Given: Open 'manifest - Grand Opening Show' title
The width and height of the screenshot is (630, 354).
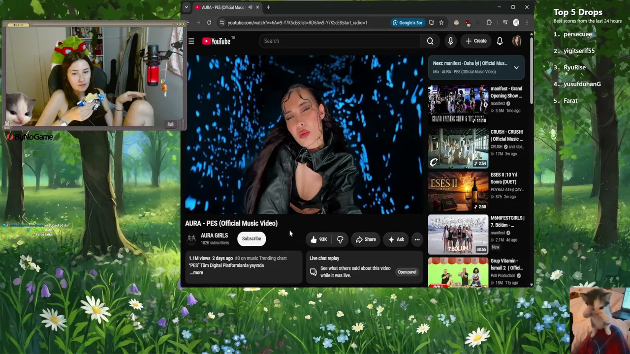Looking at the screenshot, I should [506, 92].
